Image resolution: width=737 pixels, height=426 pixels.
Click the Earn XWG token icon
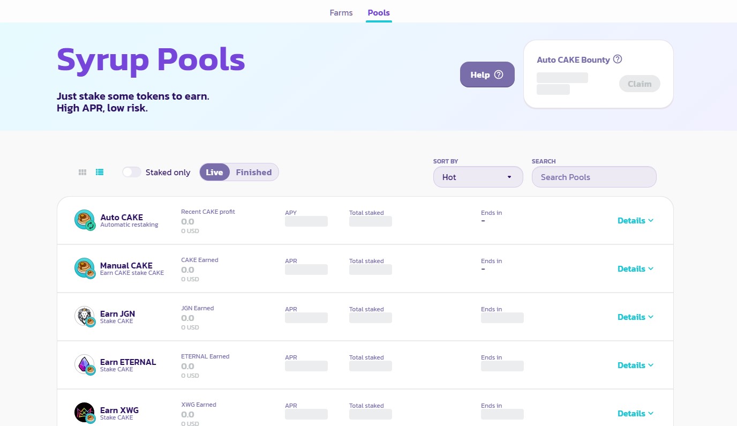point(85,413)
